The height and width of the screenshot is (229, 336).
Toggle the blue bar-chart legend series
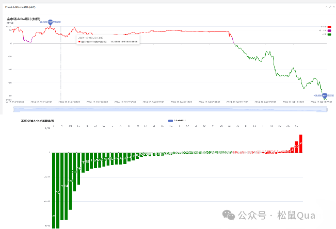(x=171, y=121)
